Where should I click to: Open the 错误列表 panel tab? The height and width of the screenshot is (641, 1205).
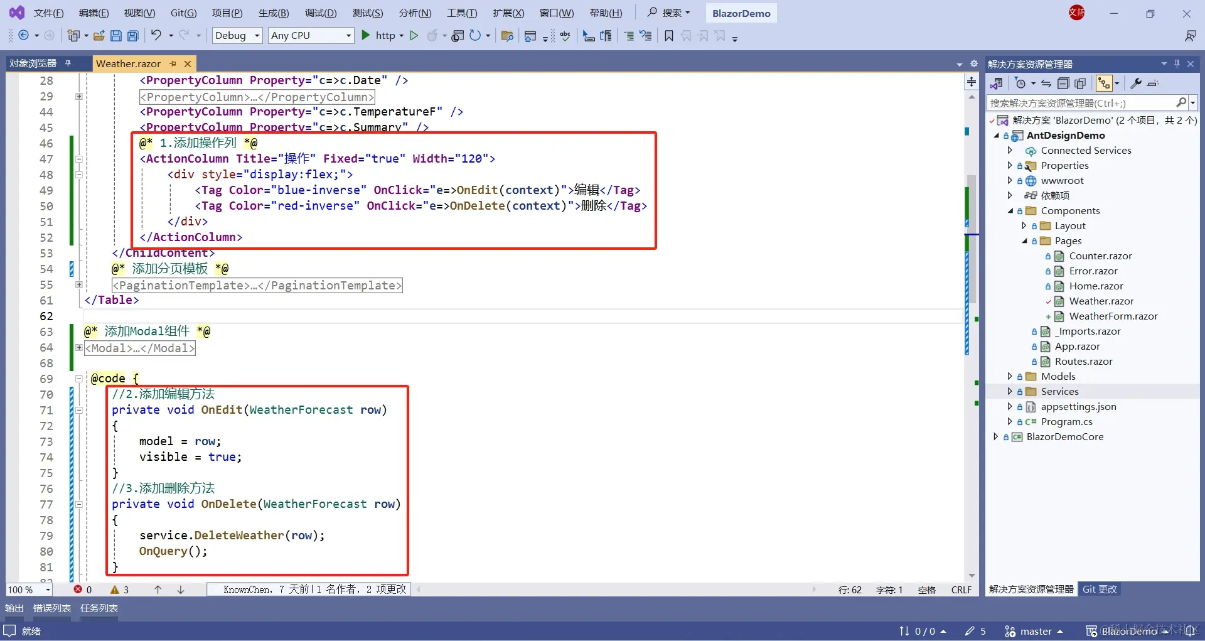(52, 608)
